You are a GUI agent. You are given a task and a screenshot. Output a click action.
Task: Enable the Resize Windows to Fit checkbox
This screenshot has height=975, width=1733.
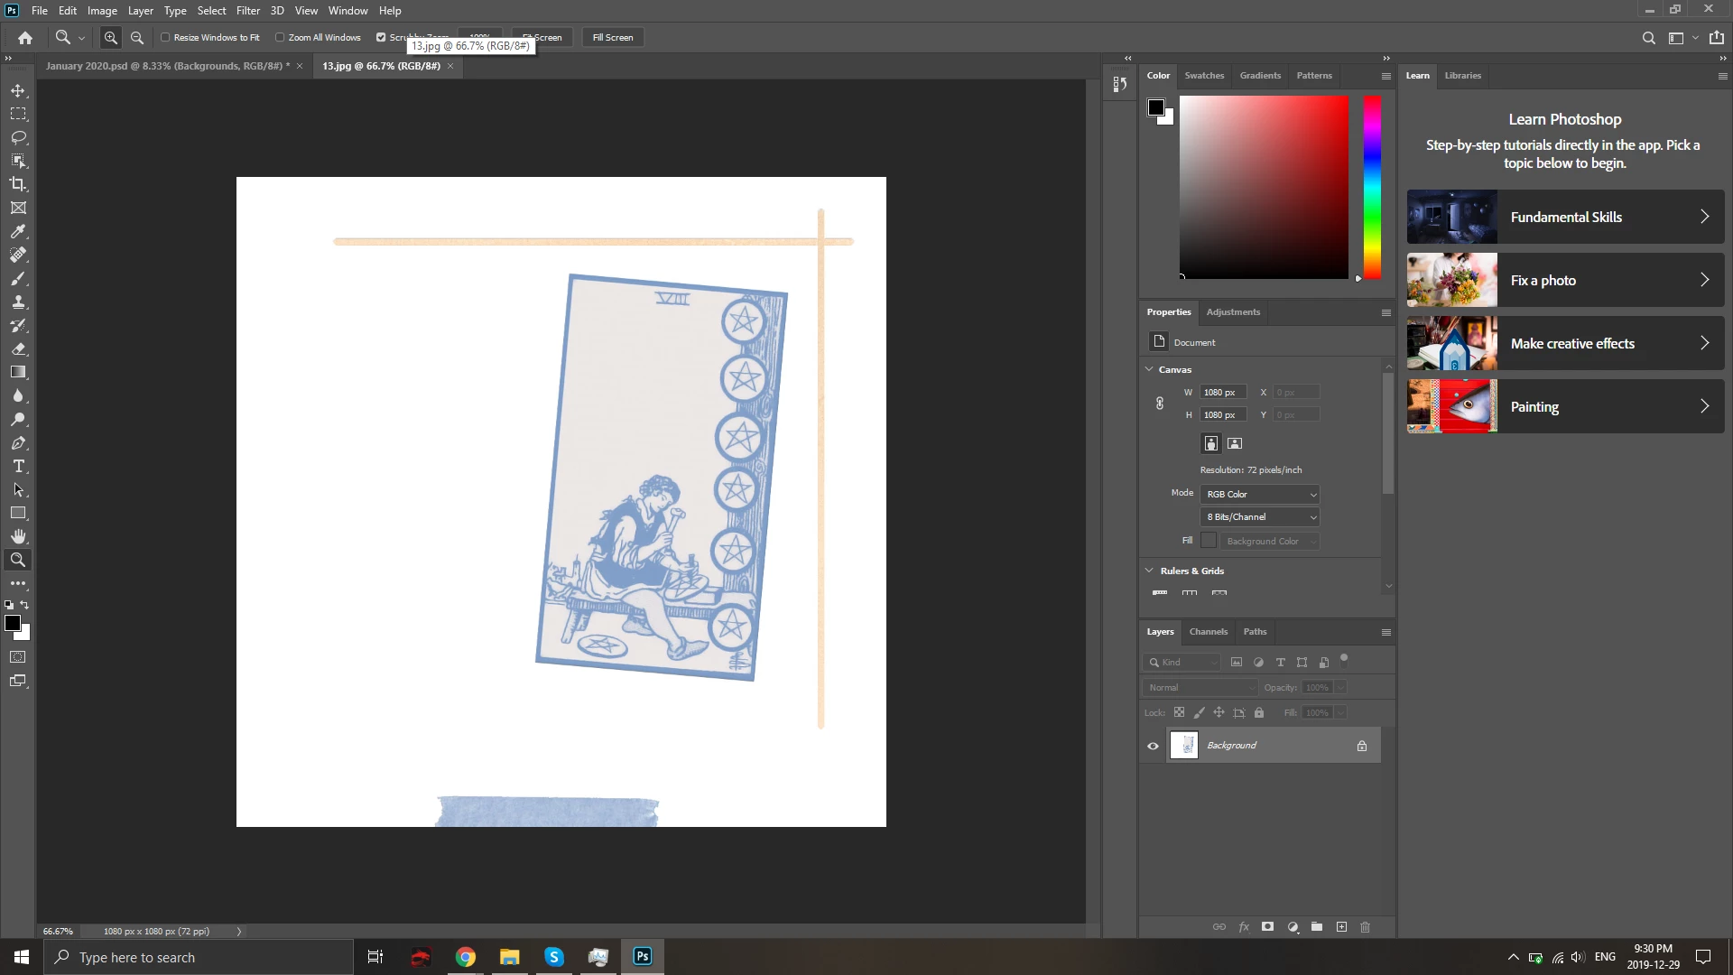165,37
